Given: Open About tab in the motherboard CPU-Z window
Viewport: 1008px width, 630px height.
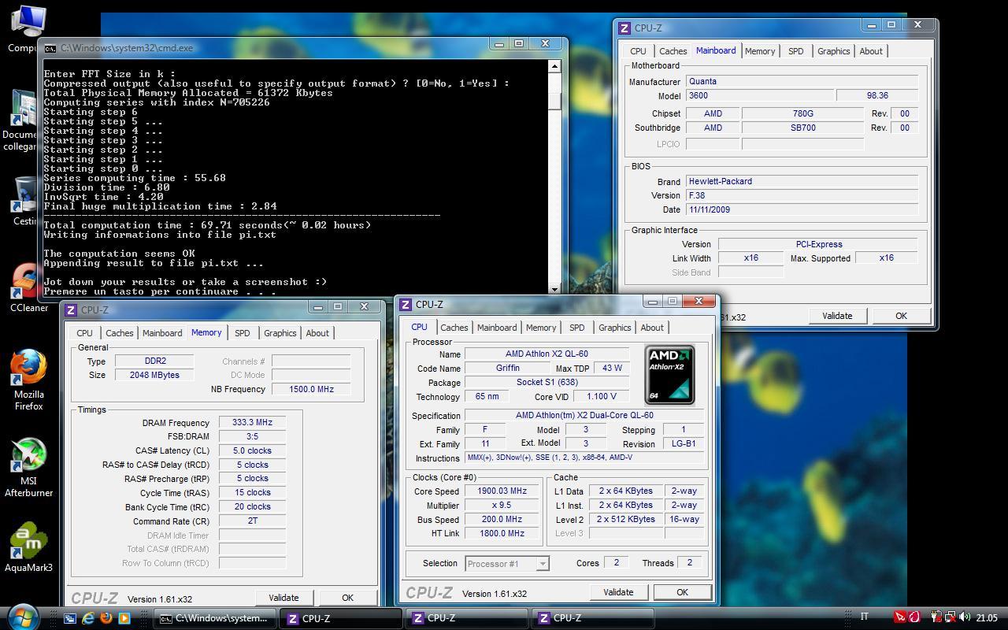Looking at the screenshot, I should (871, 51).
